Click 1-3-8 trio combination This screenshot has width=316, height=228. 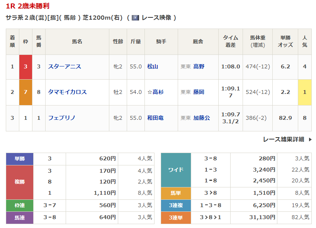pyautogui.click(x=211, y=205)
